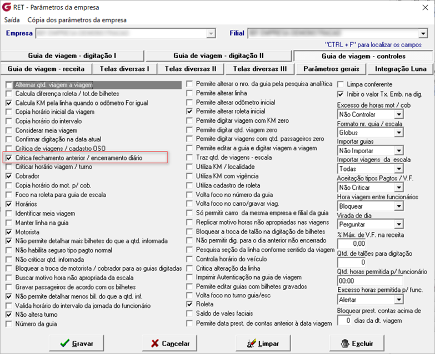
Task: Enable Copia horário inicial da viagem
Action: click(x=9, y=112)
